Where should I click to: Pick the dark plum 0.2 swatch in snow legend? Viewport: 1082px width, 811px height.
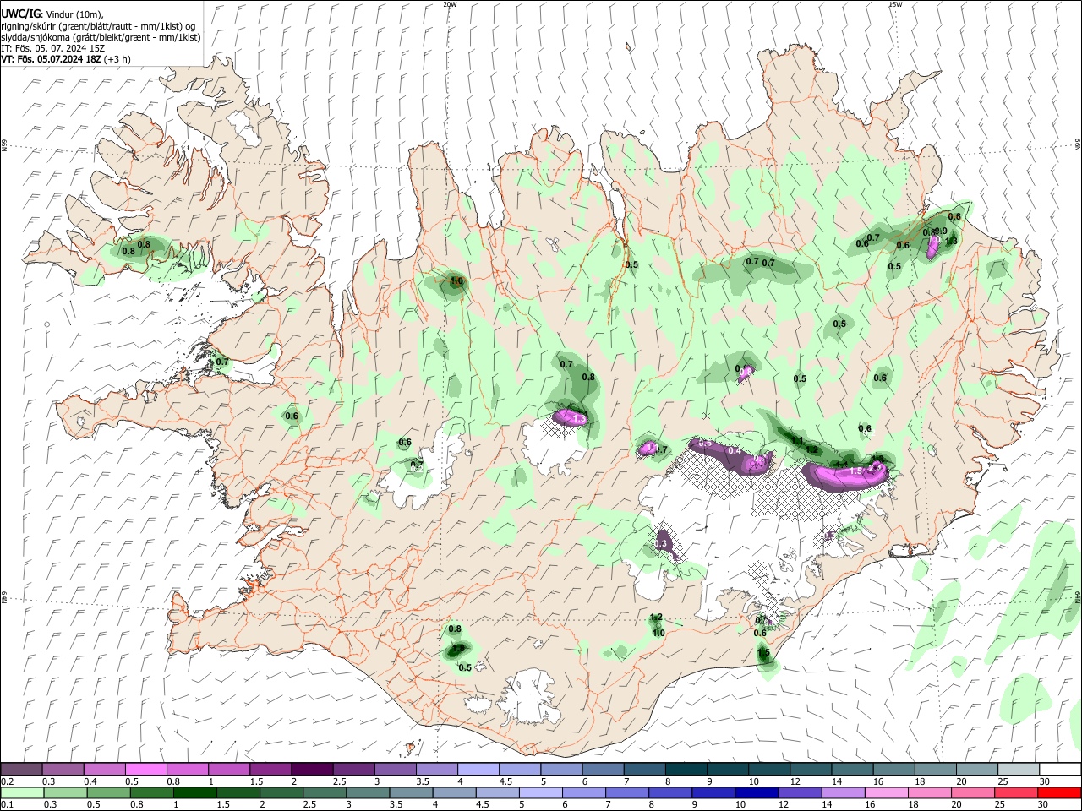[21, 770]
